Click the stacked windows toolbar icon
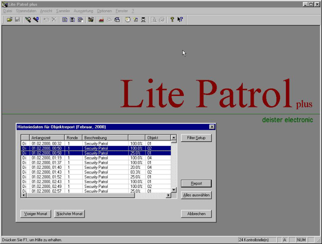322x244 pixels. click(117, 20)
